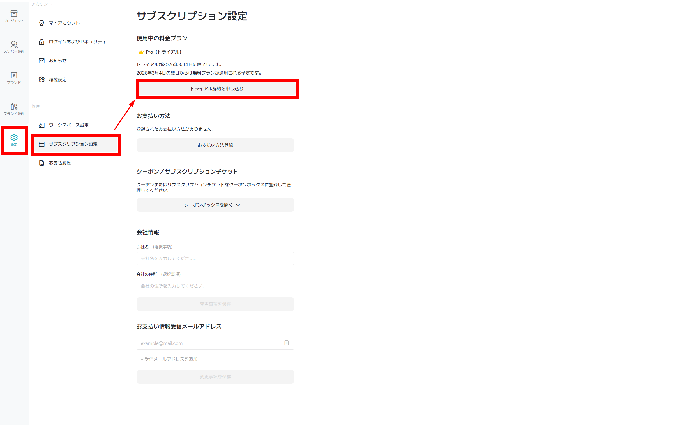Click the gear icon beside 環境設定
673x425 pixels.
tap(42, 79)
